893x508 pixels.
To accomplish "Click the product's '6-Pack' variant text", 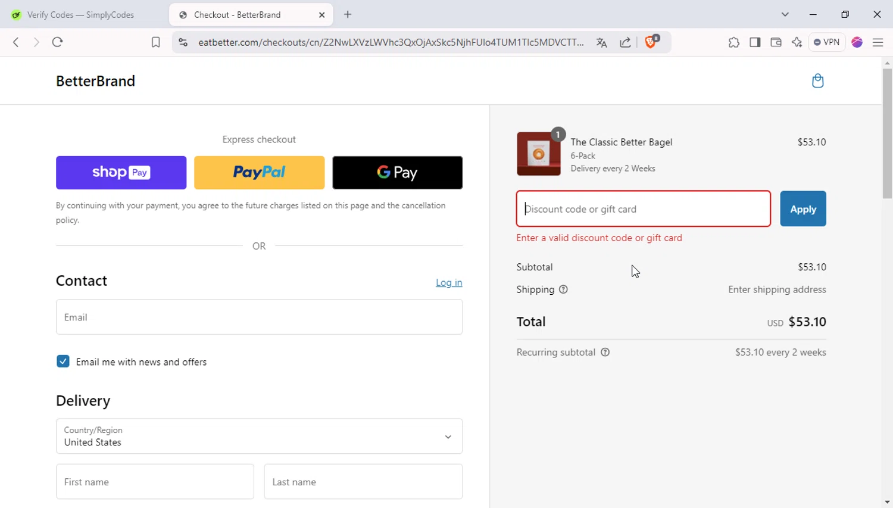I will (583, 155).
